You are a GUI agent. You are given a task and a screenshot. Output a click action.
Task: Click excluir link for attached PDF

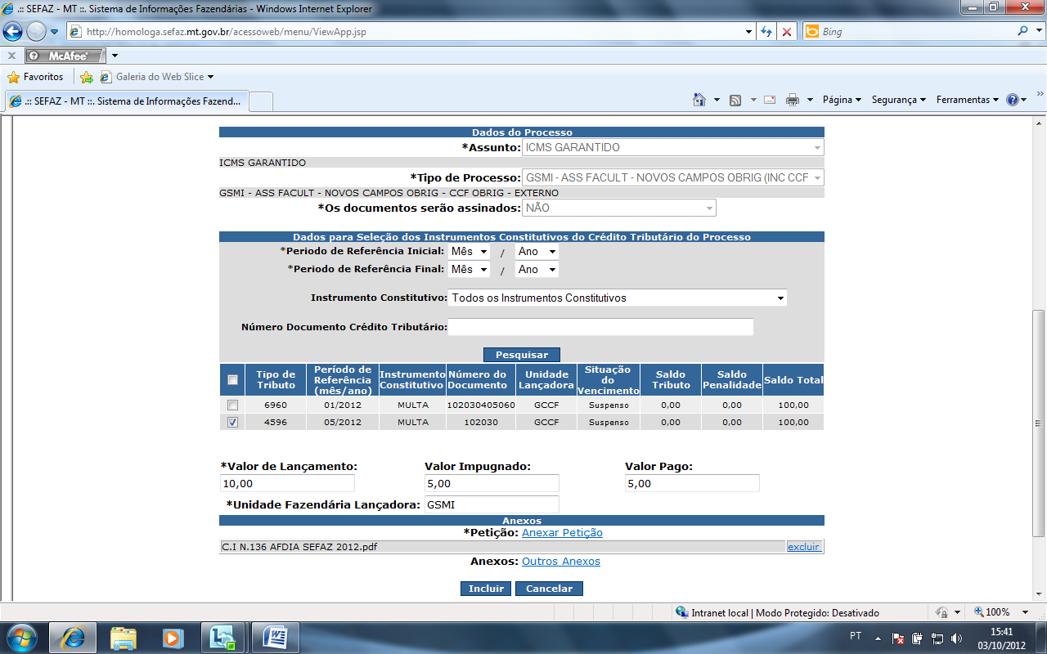[803, 547]
